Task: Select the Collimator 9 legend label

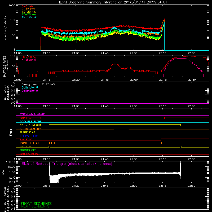Action: pyautogui.click(x=30, y=91)
